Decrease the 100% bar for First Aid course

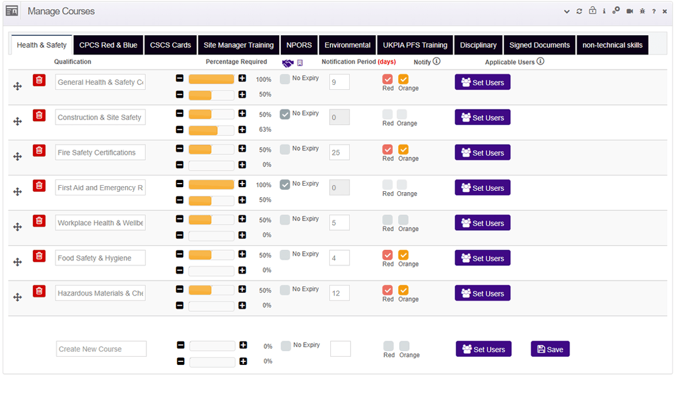click(x=180, y=184)
